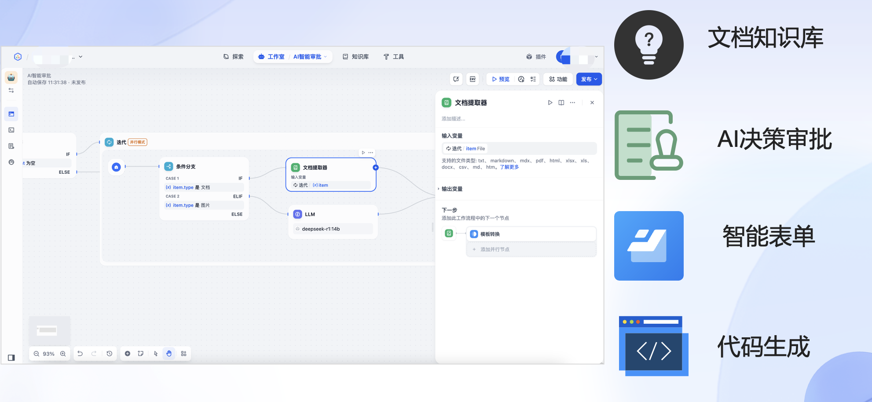Switch to pointer mode arrow tool
Screen dimensions: 872x402
pyautogui.click(x=156, y=354)
